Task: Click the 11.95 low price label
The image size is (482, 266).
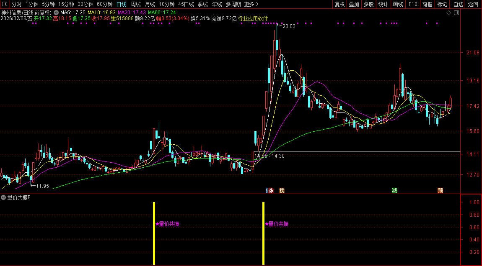Action: (42, 186)
